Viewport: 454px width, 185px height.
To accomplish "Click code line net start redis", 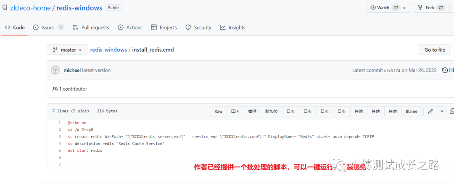I will [85, 151].
